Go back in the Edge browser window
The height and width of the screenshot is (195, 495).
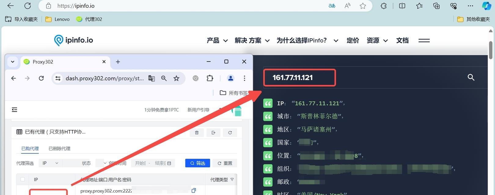pyautogui.click(x=10, y=6)
